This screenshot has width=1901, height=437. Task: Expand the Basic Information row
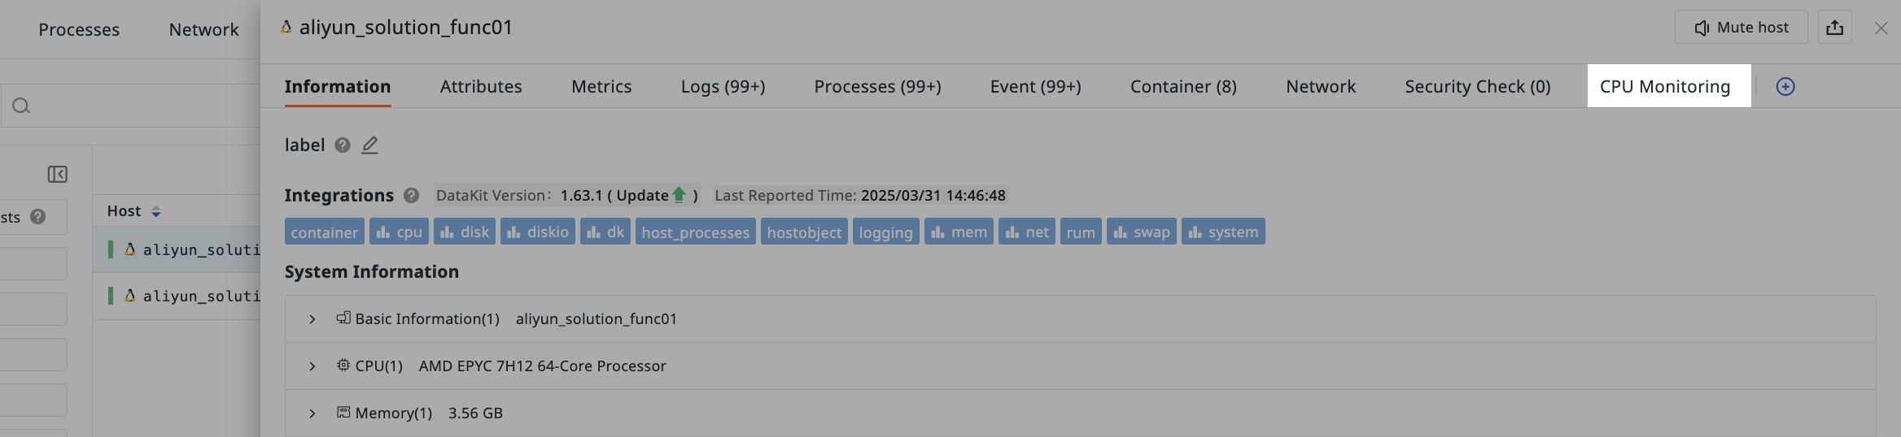[x=312, y=319]
